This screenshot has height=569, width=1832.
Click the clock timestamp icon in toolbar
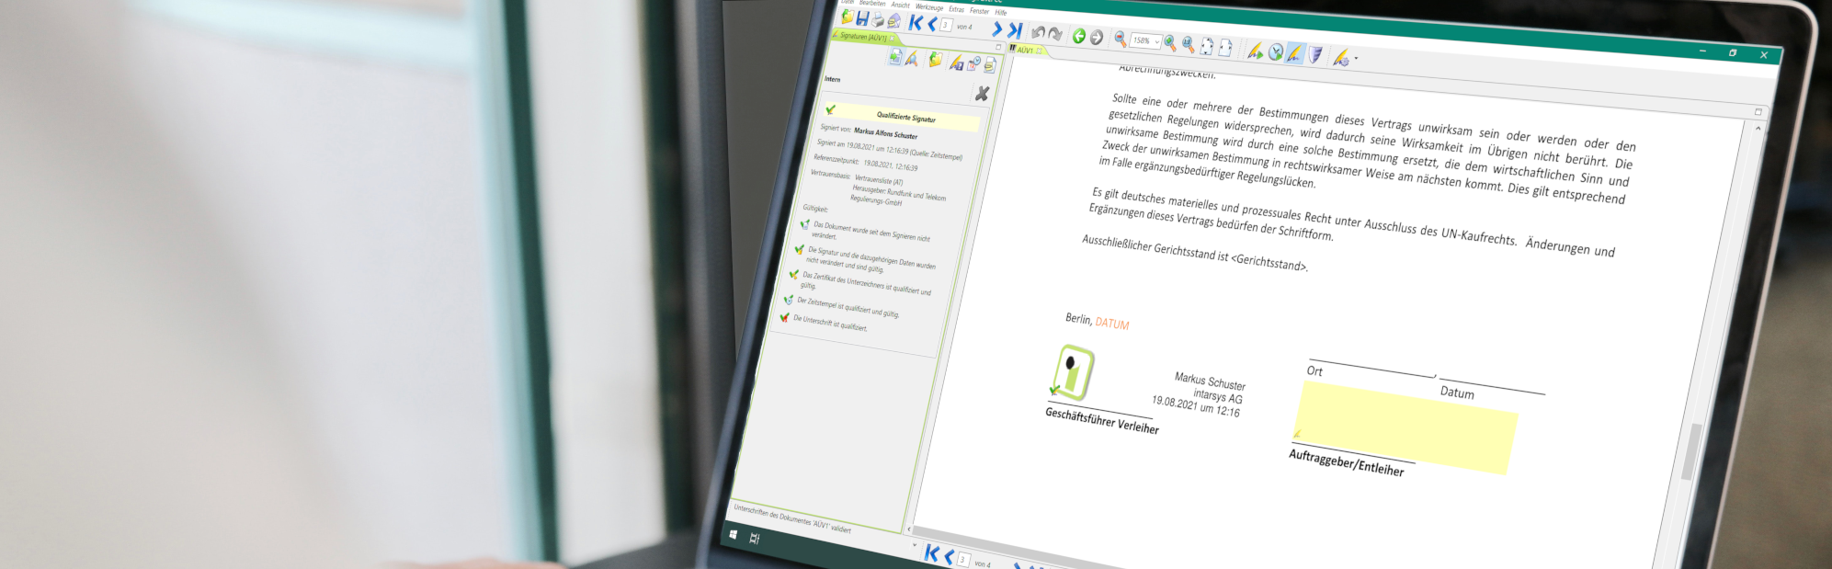[1275, 52]
